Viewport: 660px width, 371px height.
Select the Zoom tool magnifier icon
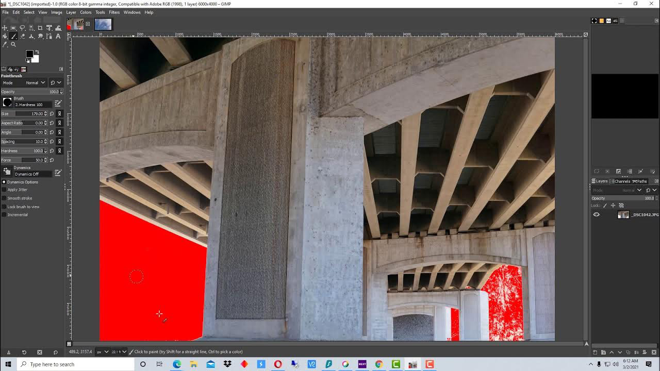click(13, 44)
